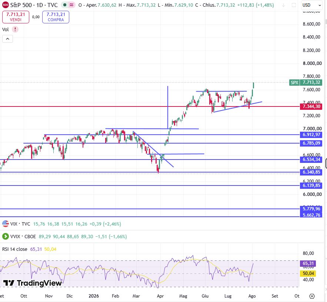Click the 0,00 spread value between sell and buy
Image resolution: width=327 pixels, height=302 pixels.
(36, 17)
